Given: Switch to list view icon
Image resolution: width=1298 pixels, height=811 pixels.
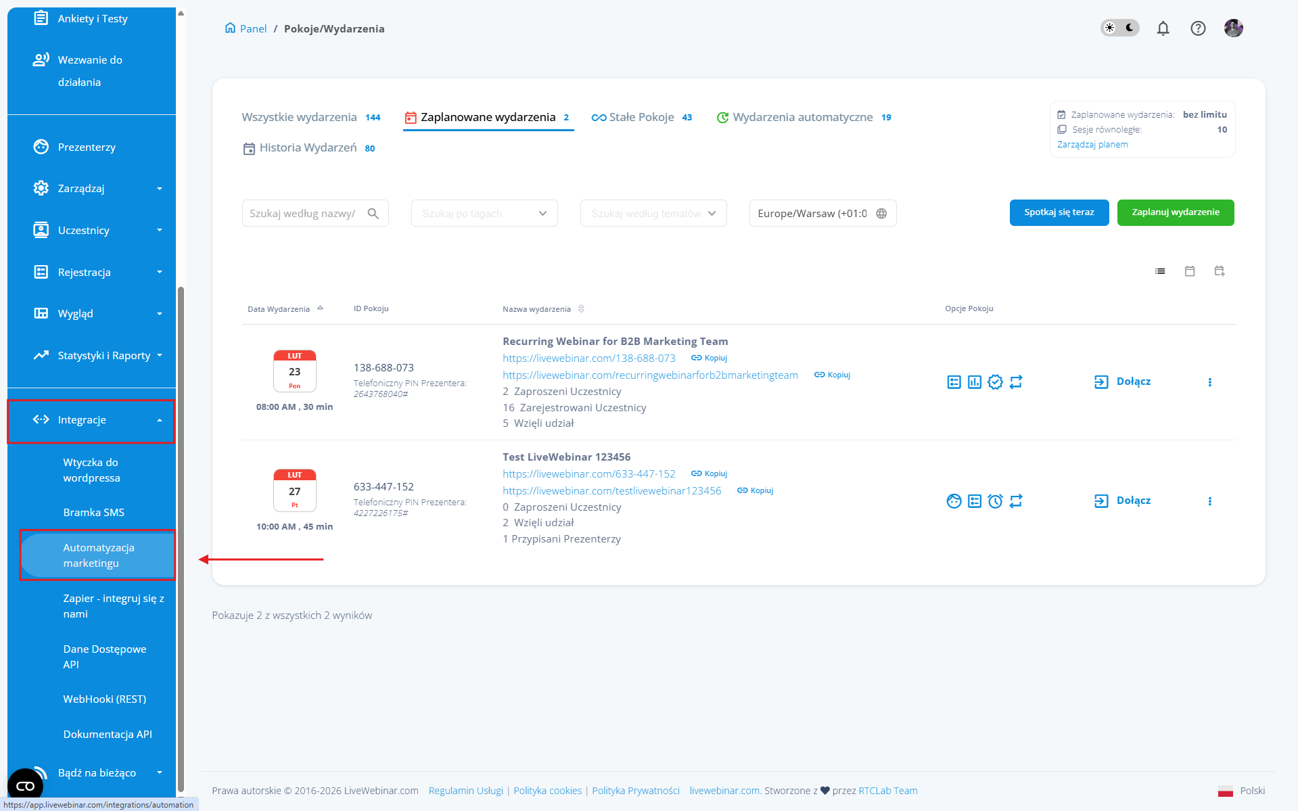Looking at the screenshot, I should pyautogui.click(x=1160, y=271).
